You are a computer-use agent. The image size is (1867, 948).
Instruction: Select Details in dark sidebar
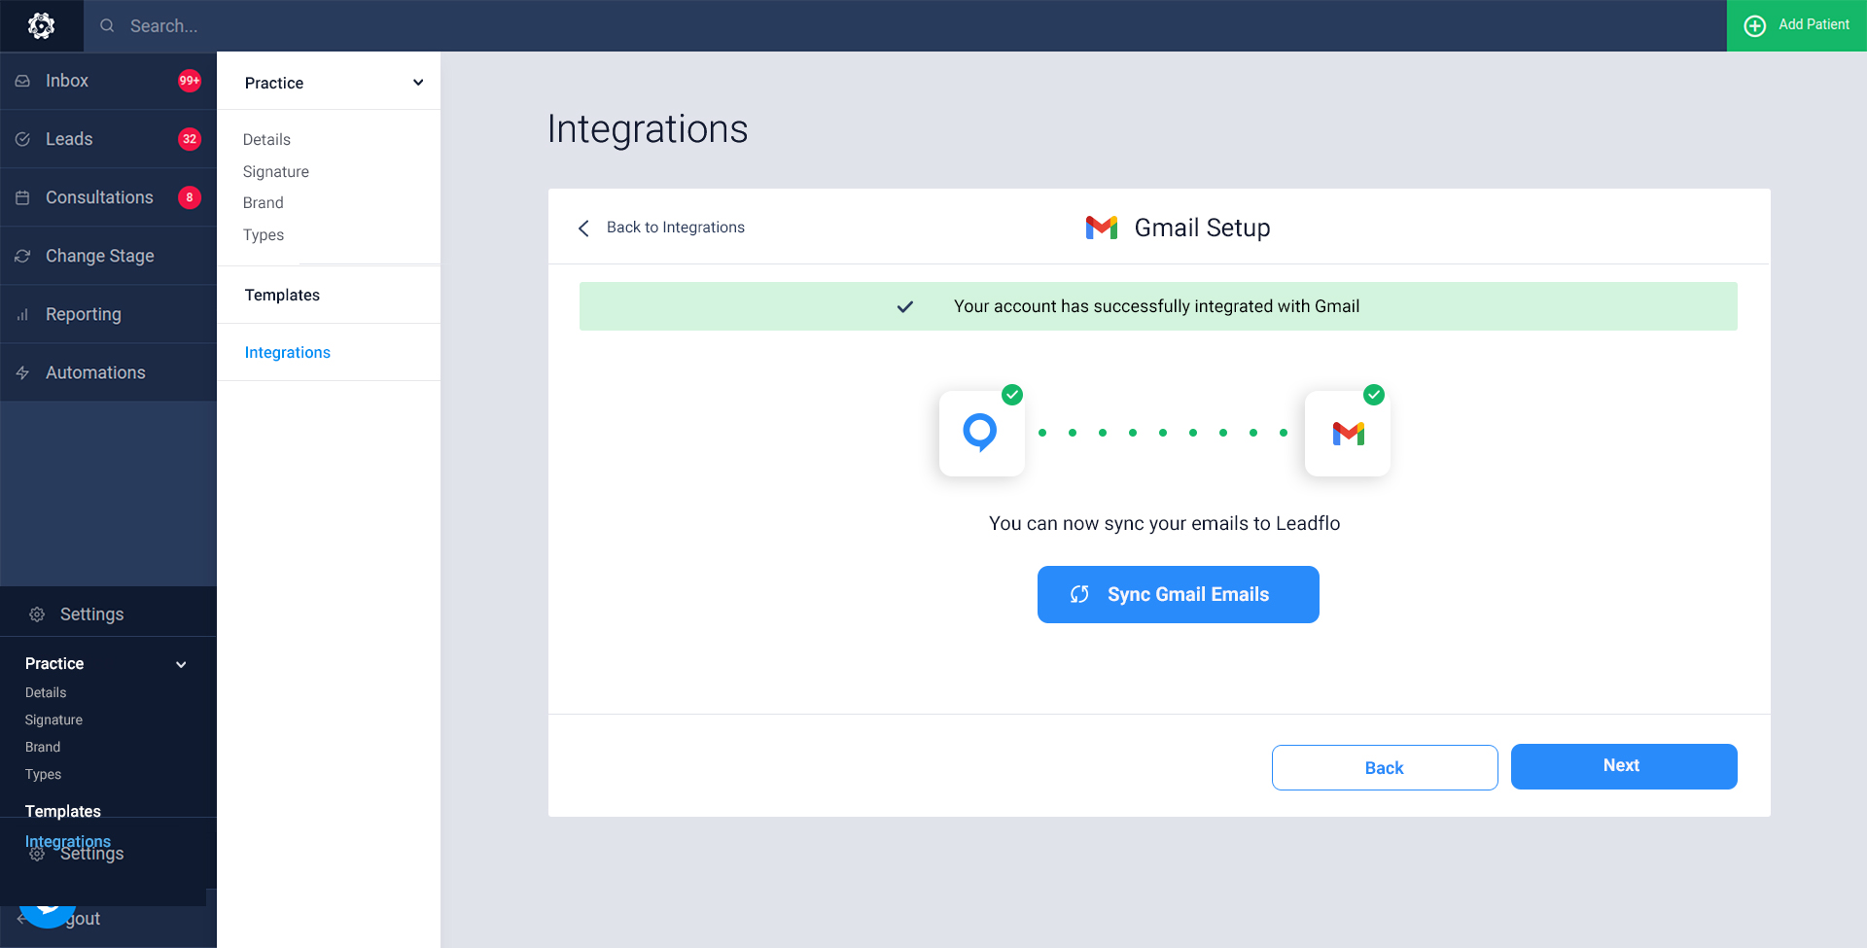(46, 692)
